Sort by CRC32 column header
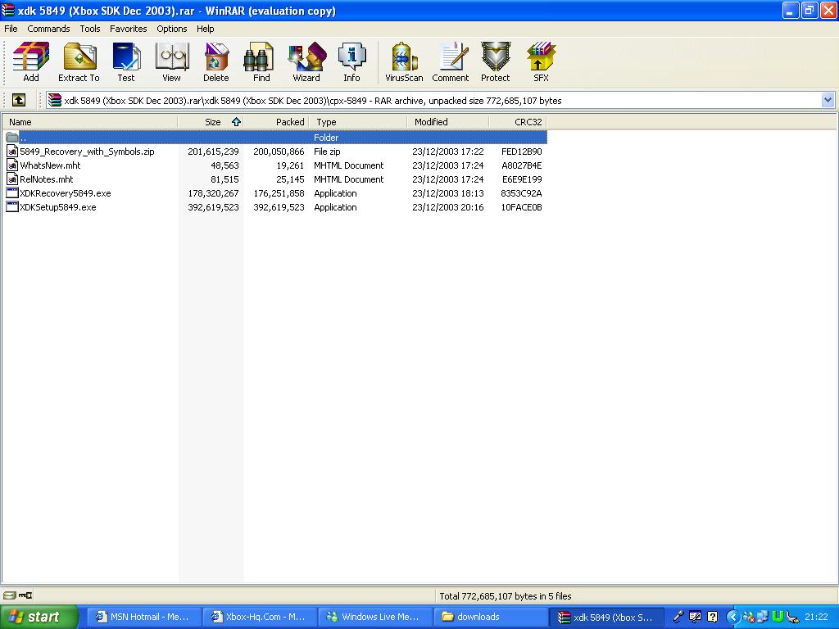This screenshot has height=629, width=839. (518, 122)
